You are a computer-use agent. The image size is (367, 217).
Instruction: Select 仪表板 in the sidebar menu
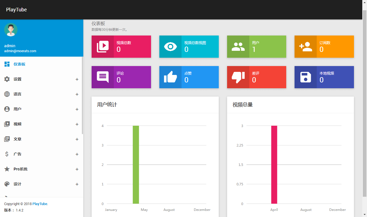coord(19,64)
